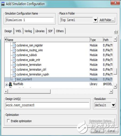Switch to the Libraries tab

coord(40,31)
